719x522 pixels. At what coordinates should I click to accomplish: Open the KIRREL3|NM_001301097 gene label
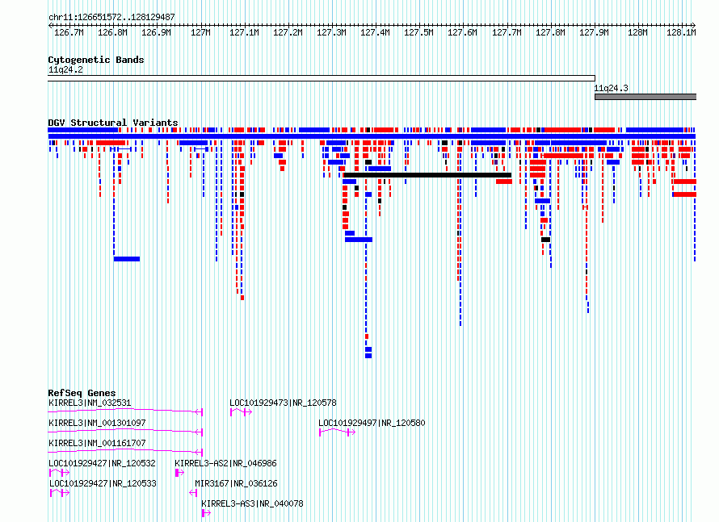97,423
